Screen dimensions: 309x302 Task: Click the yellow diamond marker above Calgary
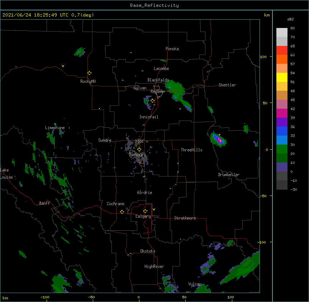click(x=145, y=211)
